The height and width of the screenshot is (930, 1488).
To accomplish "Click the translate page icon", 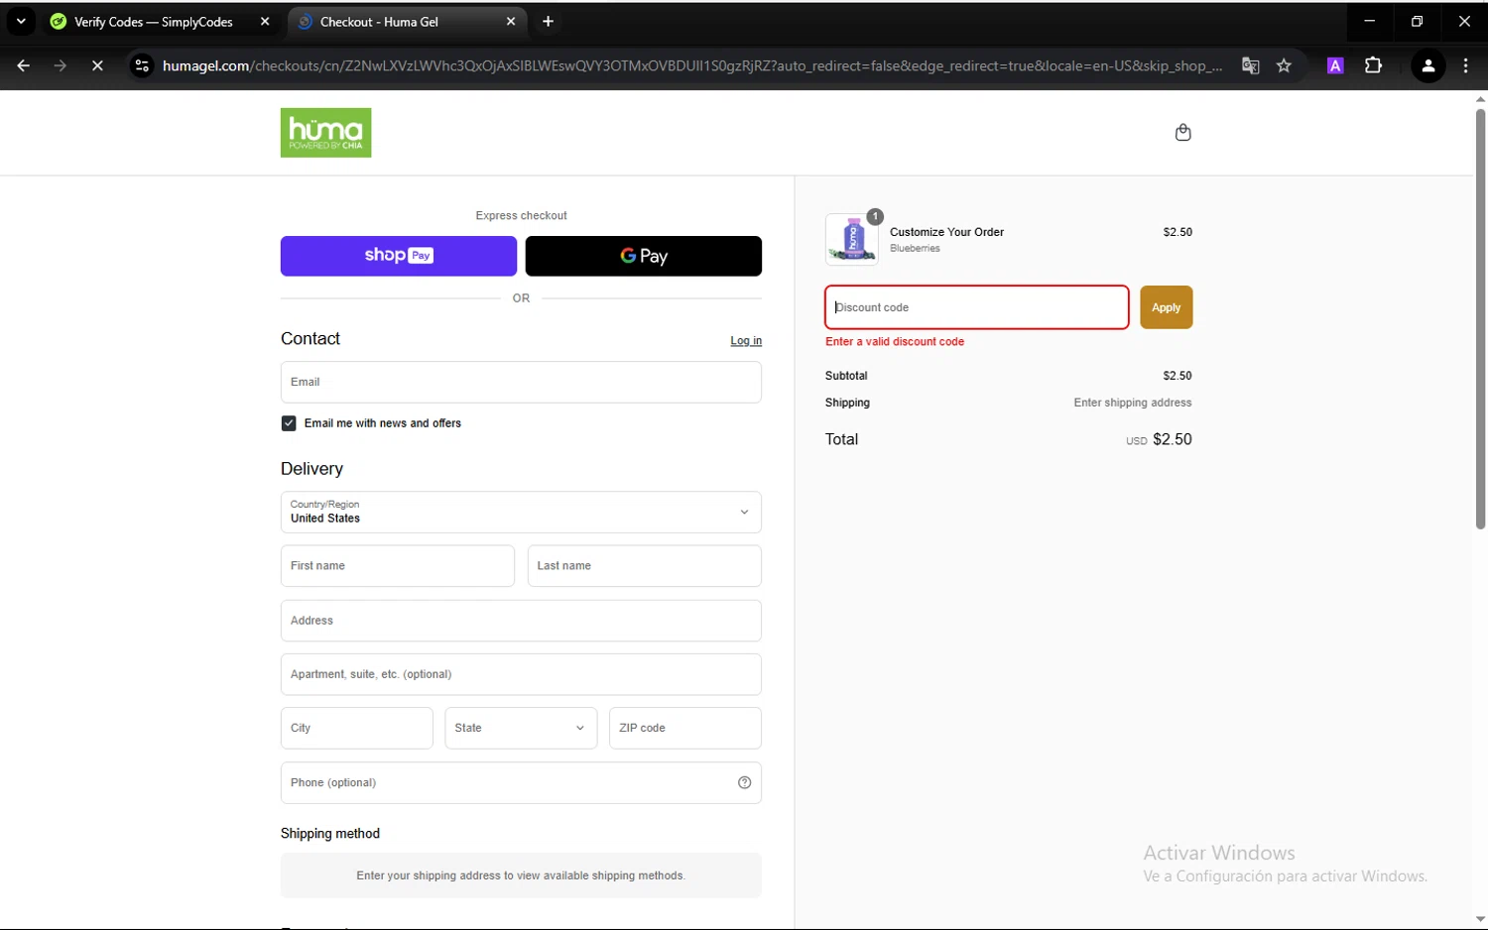I will [1251, 65].
